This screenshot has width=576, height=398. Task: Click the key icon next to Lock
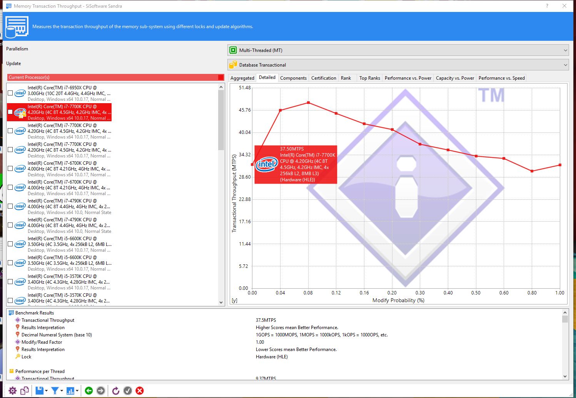pos(17,356)
